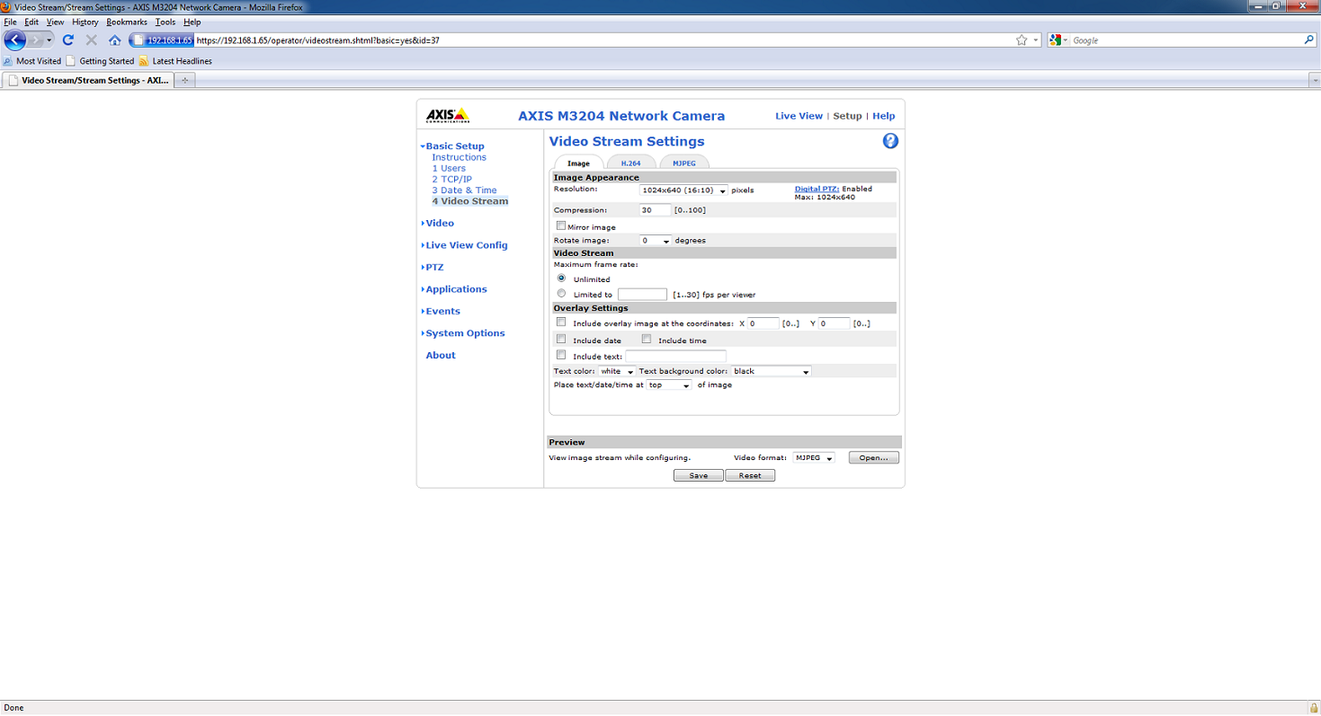Click the Limited to fps input field
The image size is (1321, 716).
click(642, 294)
